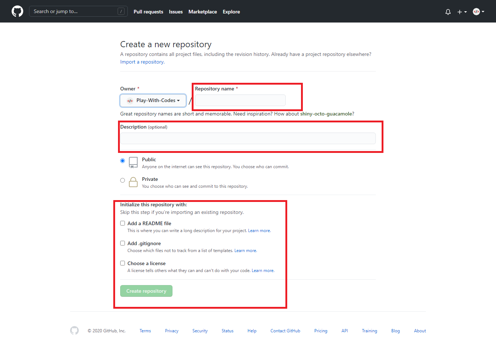Expand the Play-With-Codes owner dropdown
496x353 pixels.
click(x=153, y=101)
